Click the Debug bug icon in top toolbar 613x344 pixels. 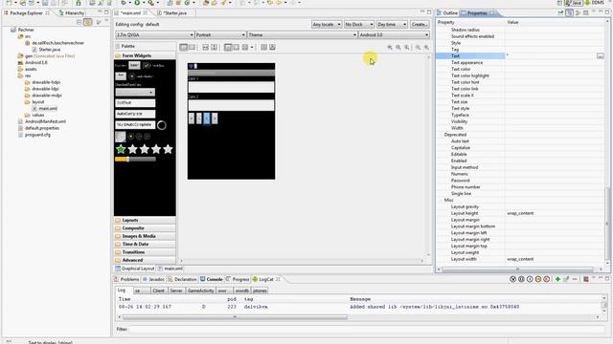pyautogui.click(x=125, y=3)
